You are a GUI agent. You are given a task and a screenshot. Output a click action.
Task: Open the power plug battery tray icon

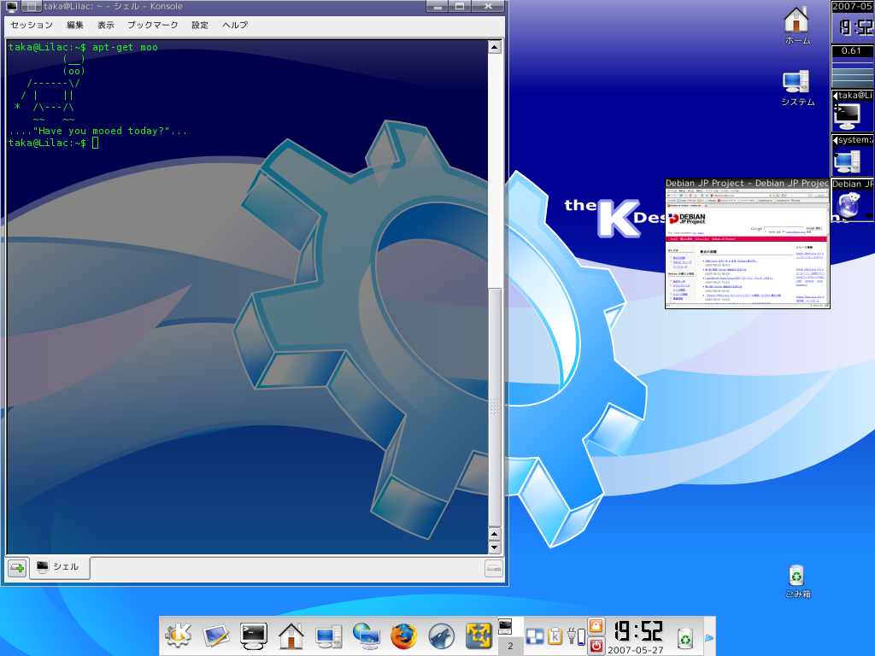[575, 635]
